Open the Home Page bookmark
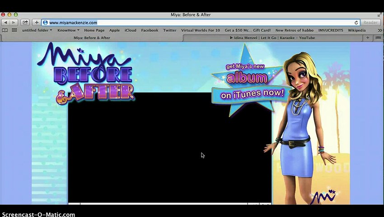Image resolution: width=384 pixels, height=217 pixels. (x=94, y=30)
